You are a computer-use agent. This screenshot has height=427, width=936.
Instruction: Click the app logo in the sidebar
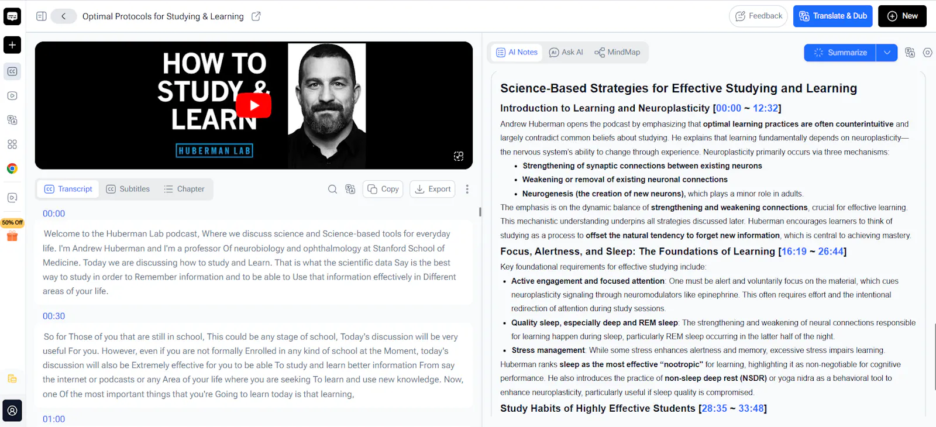[12, 16]
